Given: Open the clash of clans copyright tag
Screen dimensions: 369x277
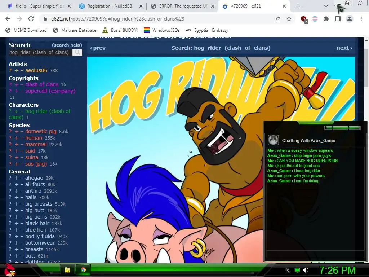Looking at the screenshot, I should pos(42,84).
